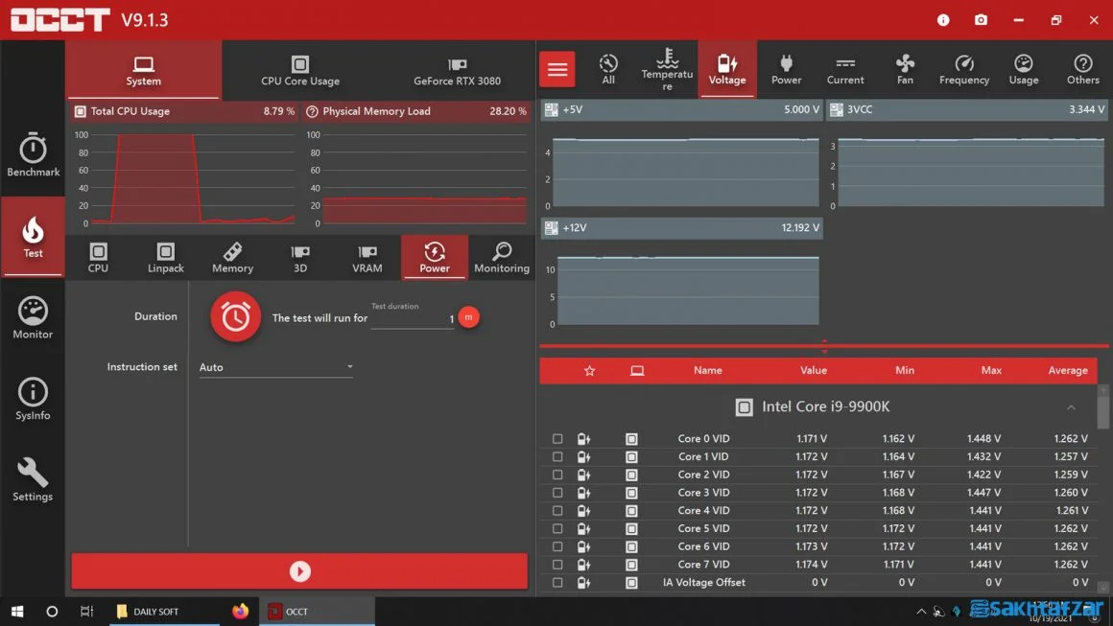Click the favorites star column header
Screen dimensions: 1113x626
(589, 371)
